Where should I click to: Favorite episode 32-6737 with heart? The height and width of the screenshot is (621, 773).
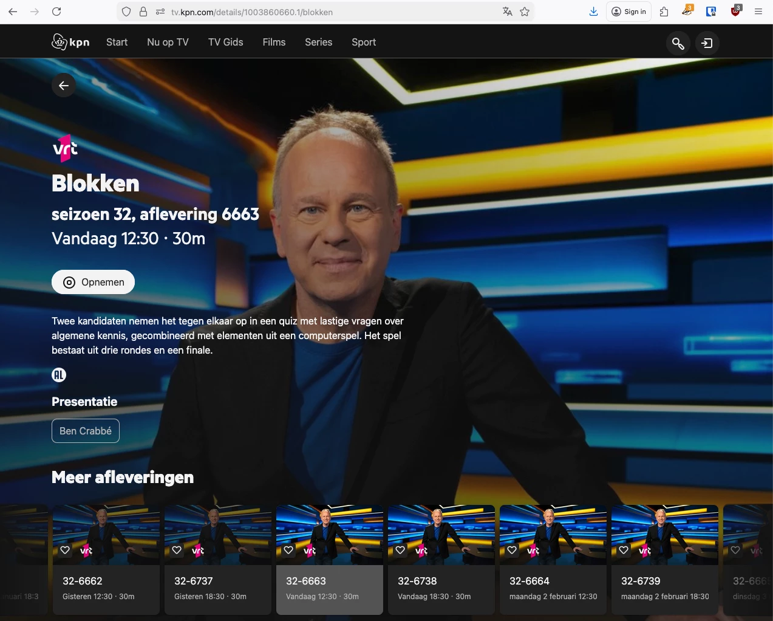177,550
